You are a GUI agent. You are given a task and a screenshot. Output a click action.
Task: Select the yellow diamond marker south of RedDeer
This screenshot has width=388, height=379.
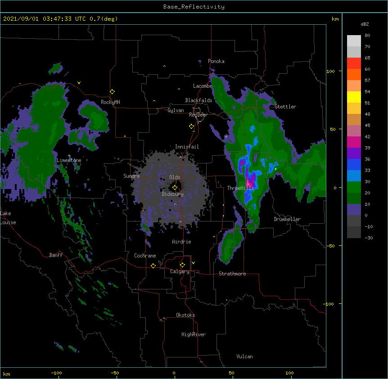191,126
